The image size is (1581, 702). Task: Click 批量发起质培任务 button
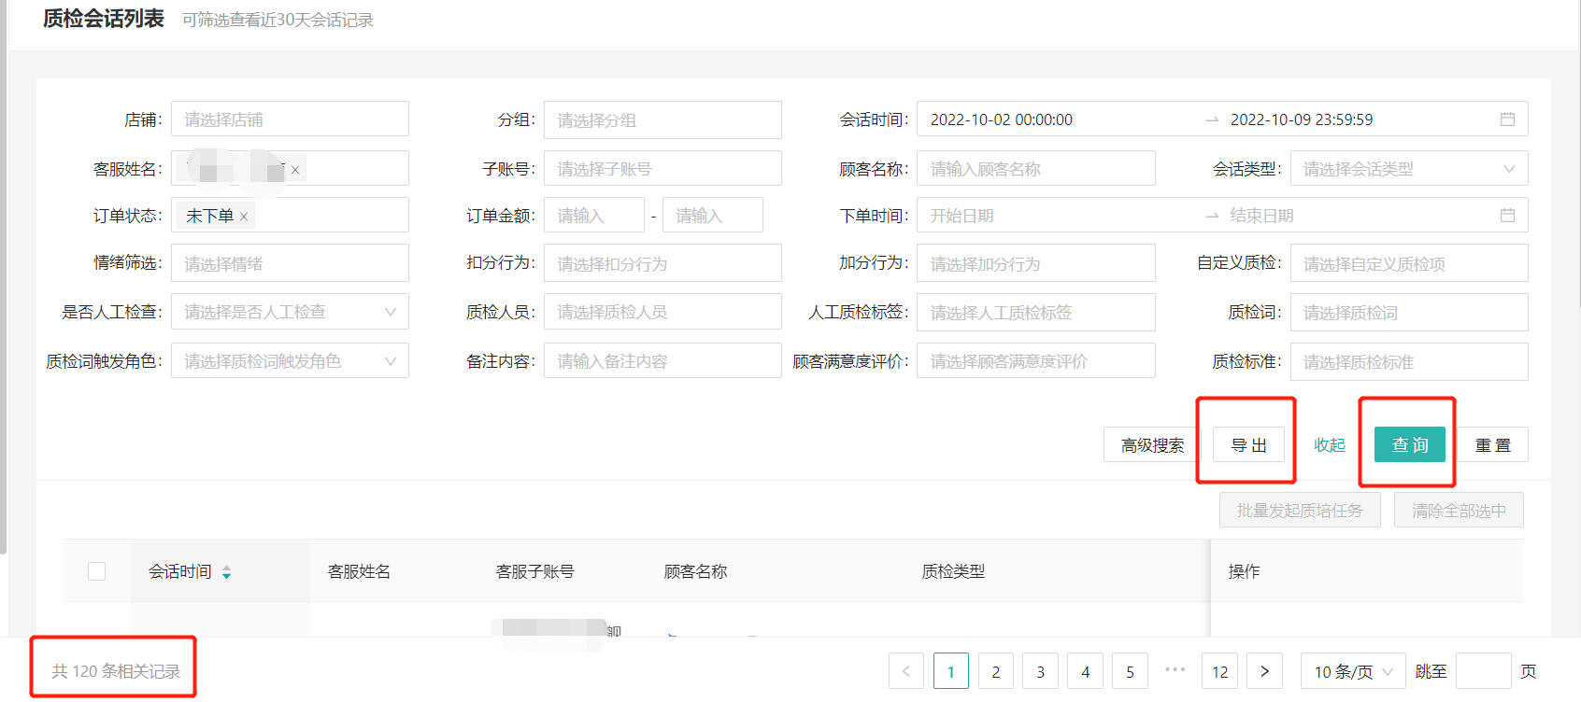click(x=1300, y=510)
